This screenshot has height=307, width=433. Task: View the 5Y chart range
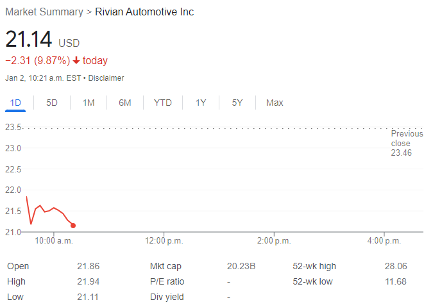[x=237, y=103]
